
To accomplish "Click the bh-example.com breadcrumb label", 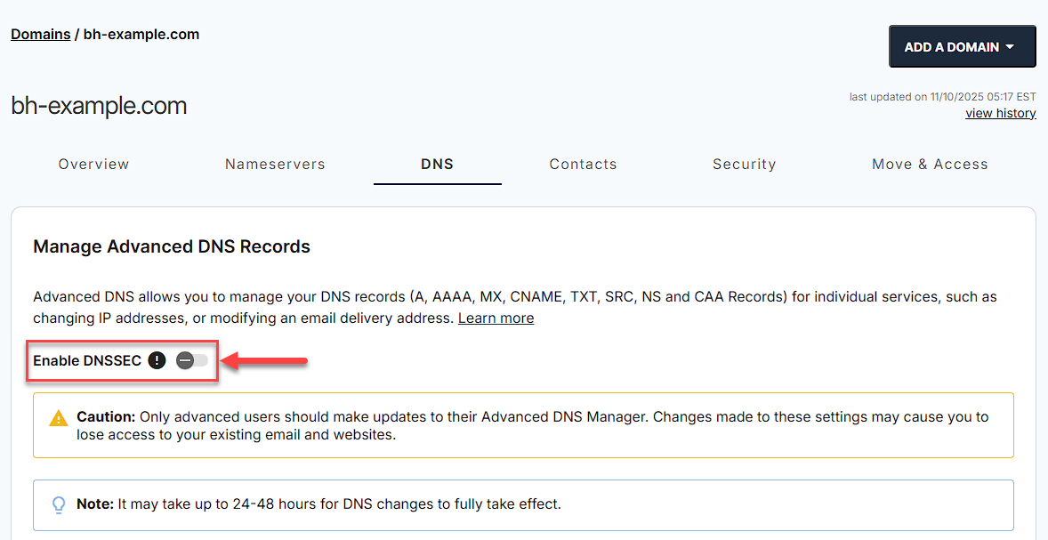I will coord(141,34).
